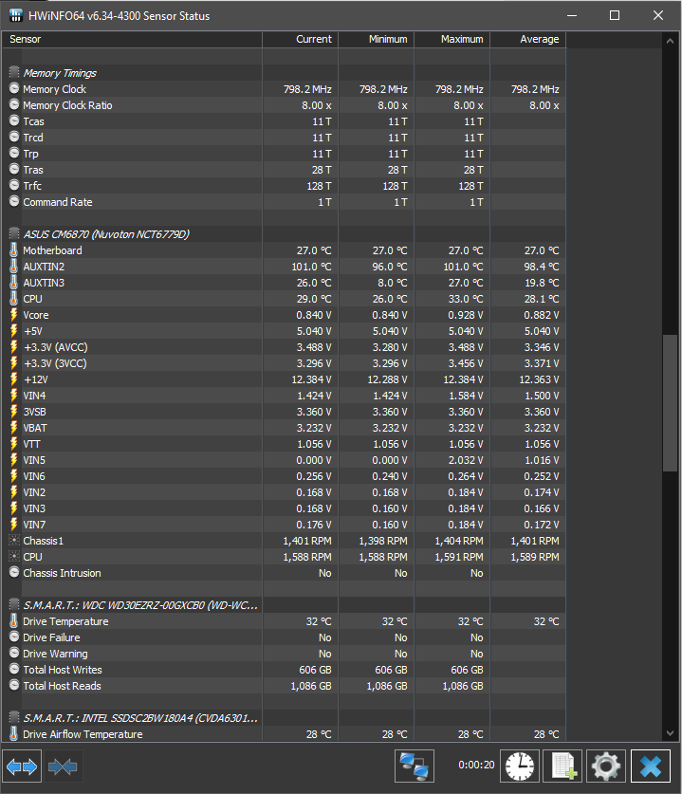Click the Drive Temperature thermometer icon
682x794 pixels.
(14, 620)
